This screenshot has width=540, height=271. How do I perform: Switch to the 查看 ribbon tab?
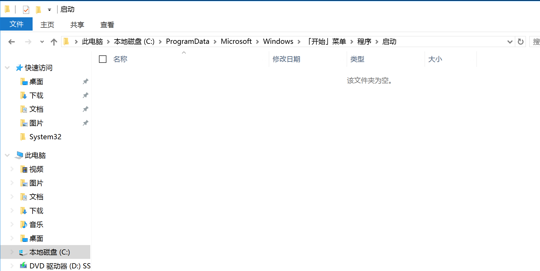(x=107, y=24)
